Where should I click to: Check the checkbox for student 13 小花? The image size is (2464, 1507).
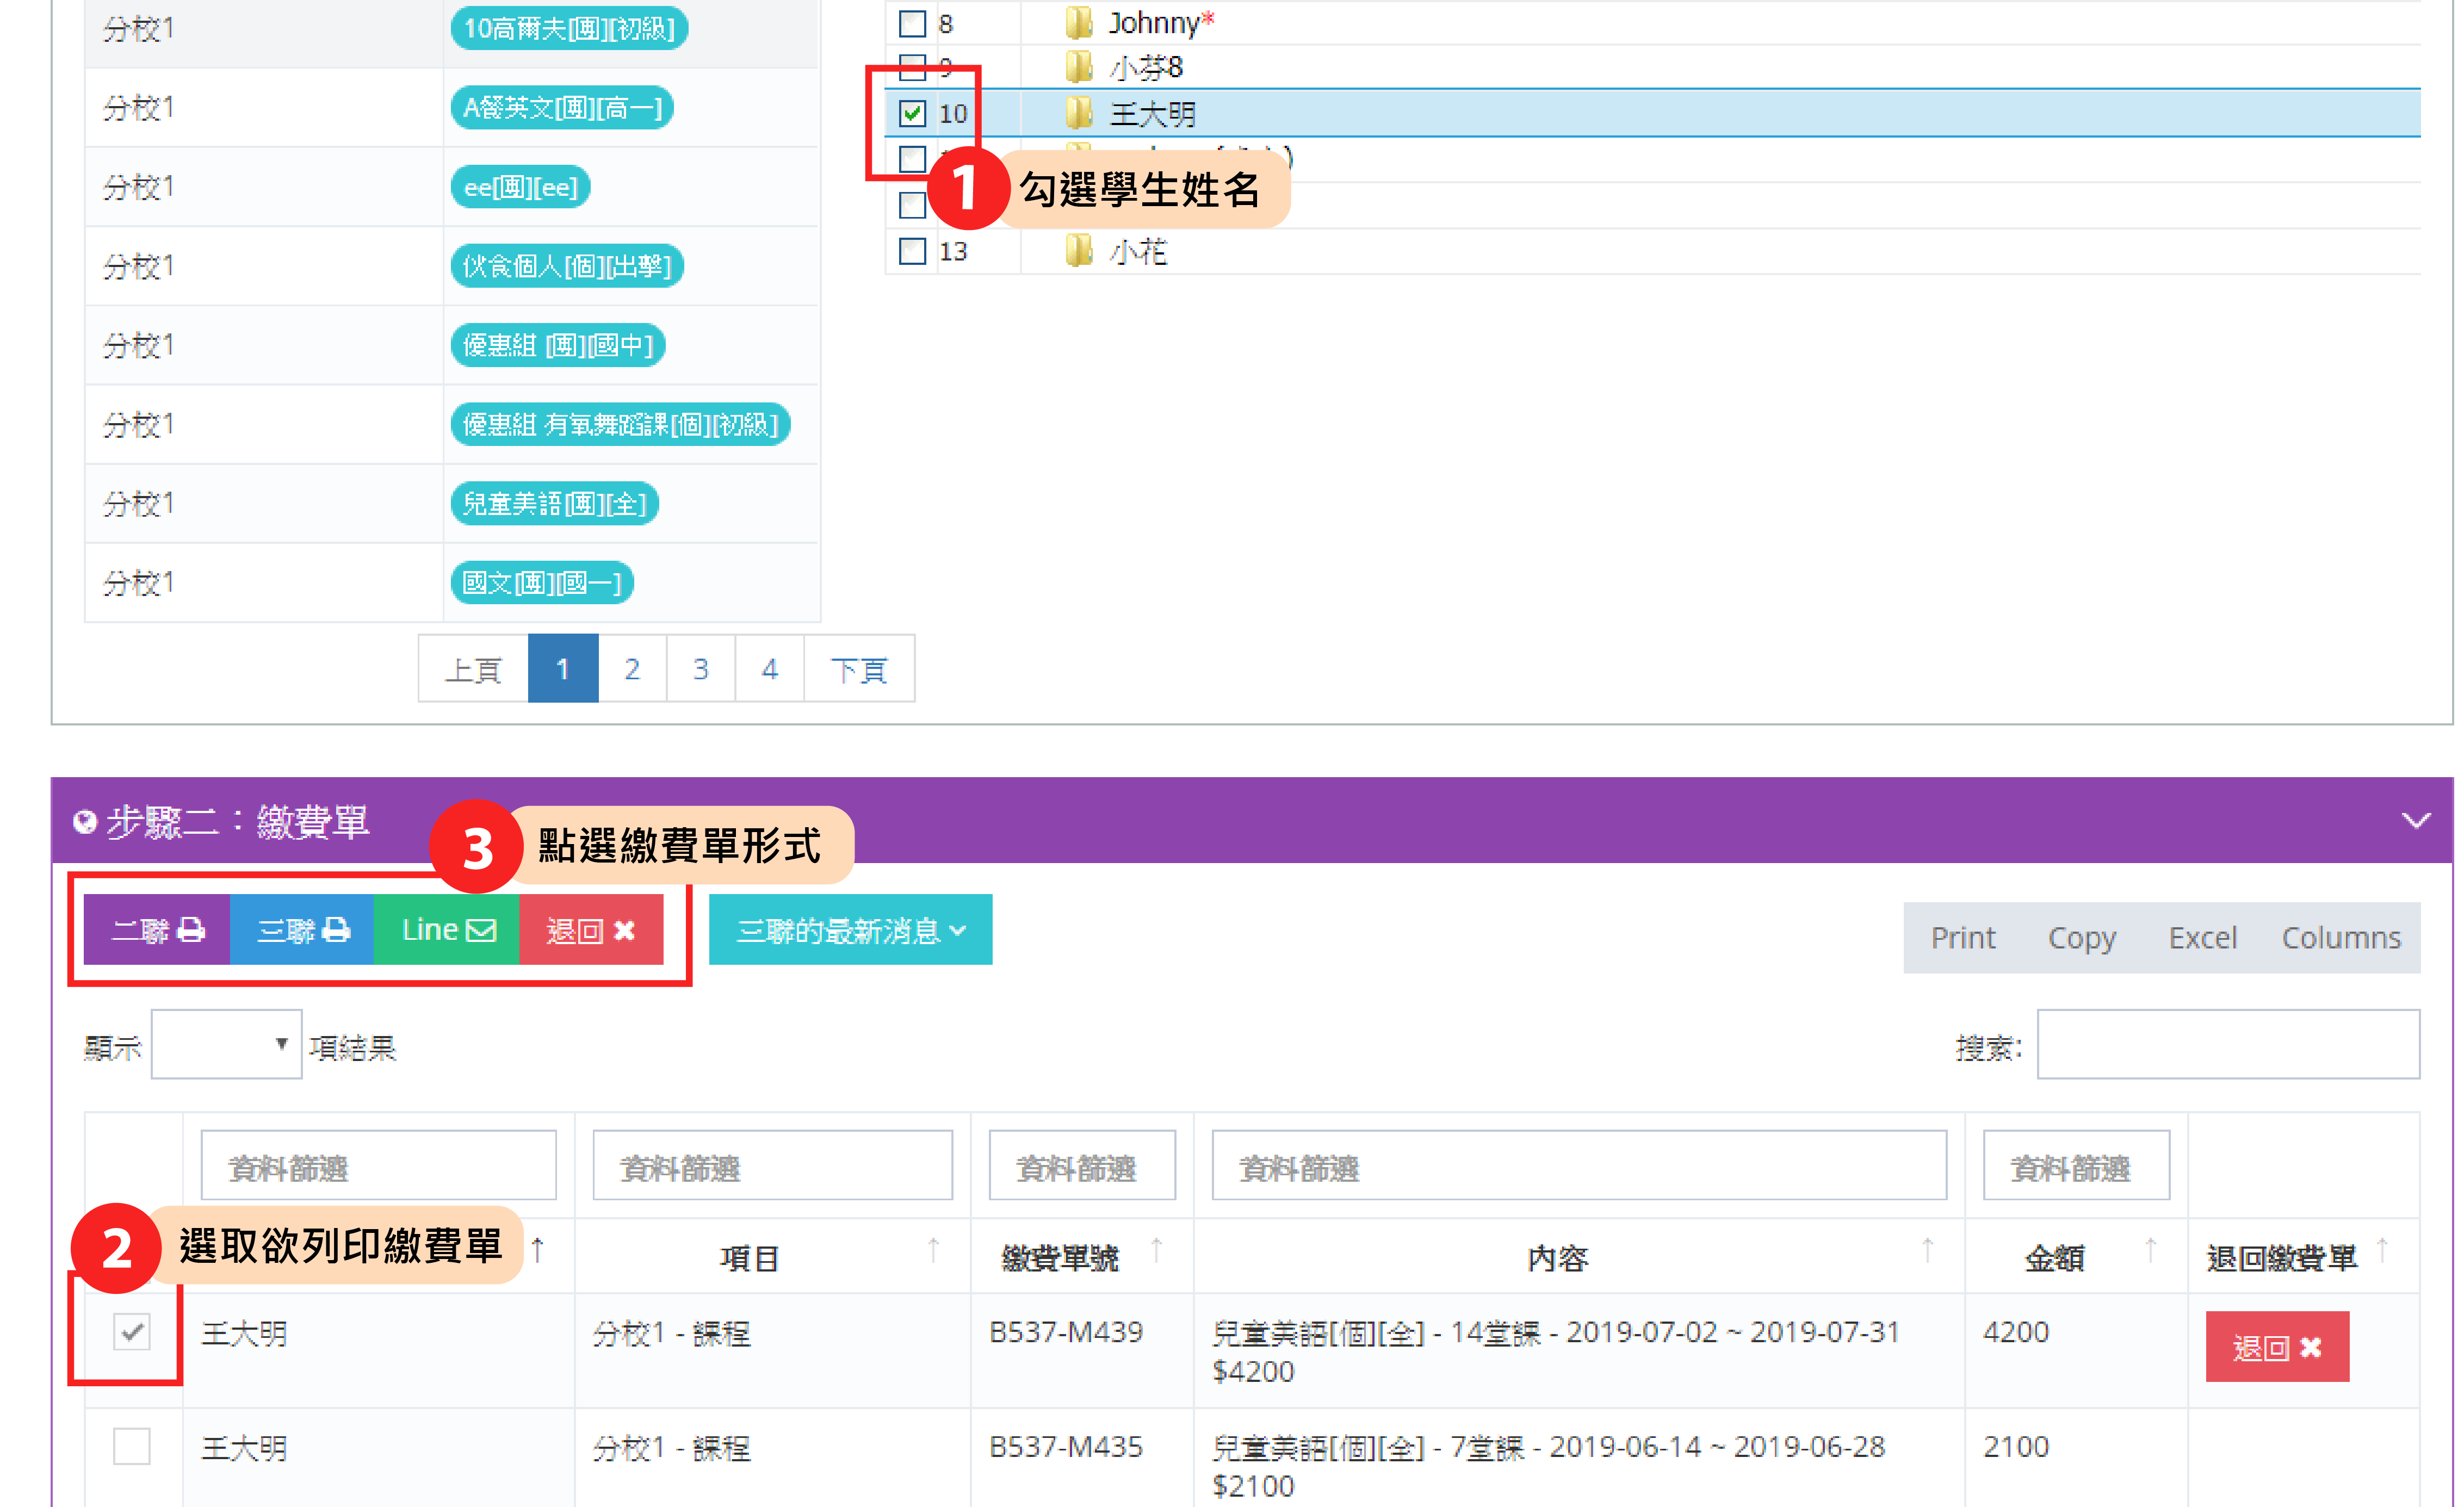click(x=912, y=251)
